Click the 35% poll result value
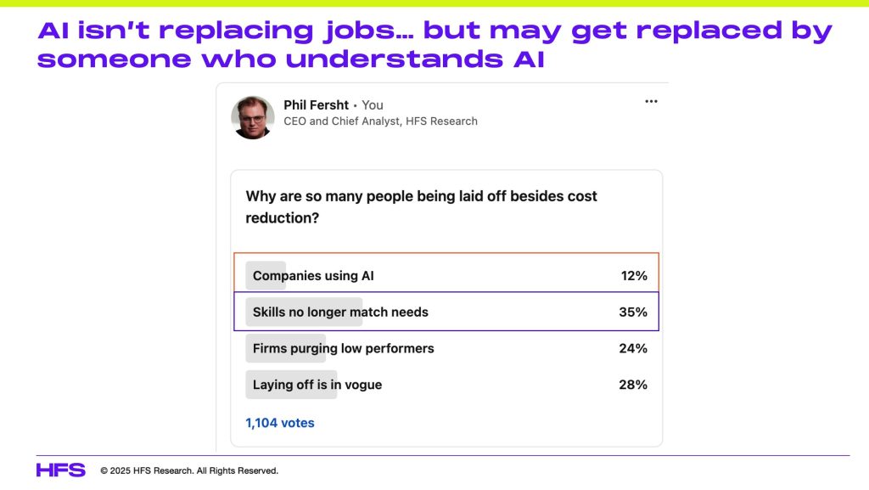 click(x=633, y=312)
